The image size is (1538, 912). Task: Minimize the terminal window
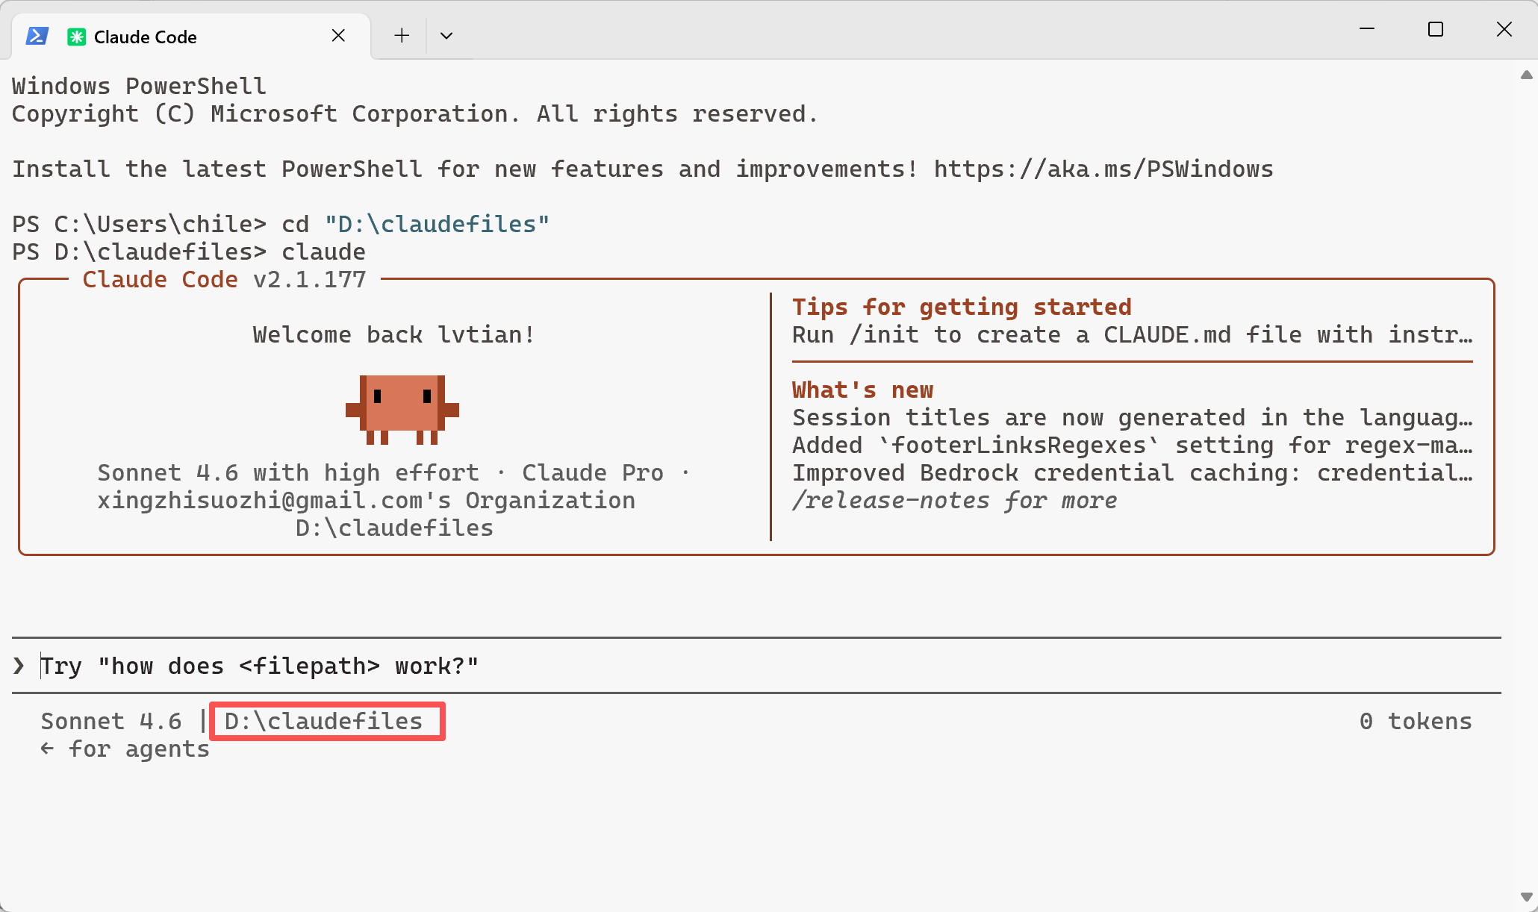pyautogui.click(x=1367, y=29)
